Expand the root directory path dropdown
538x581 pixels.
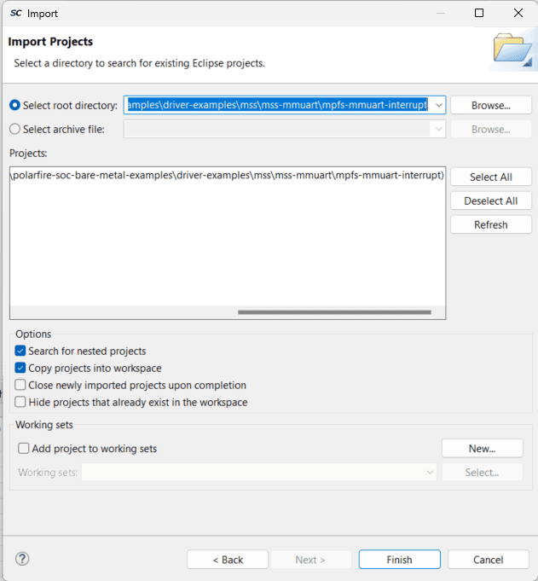(438, 105)
